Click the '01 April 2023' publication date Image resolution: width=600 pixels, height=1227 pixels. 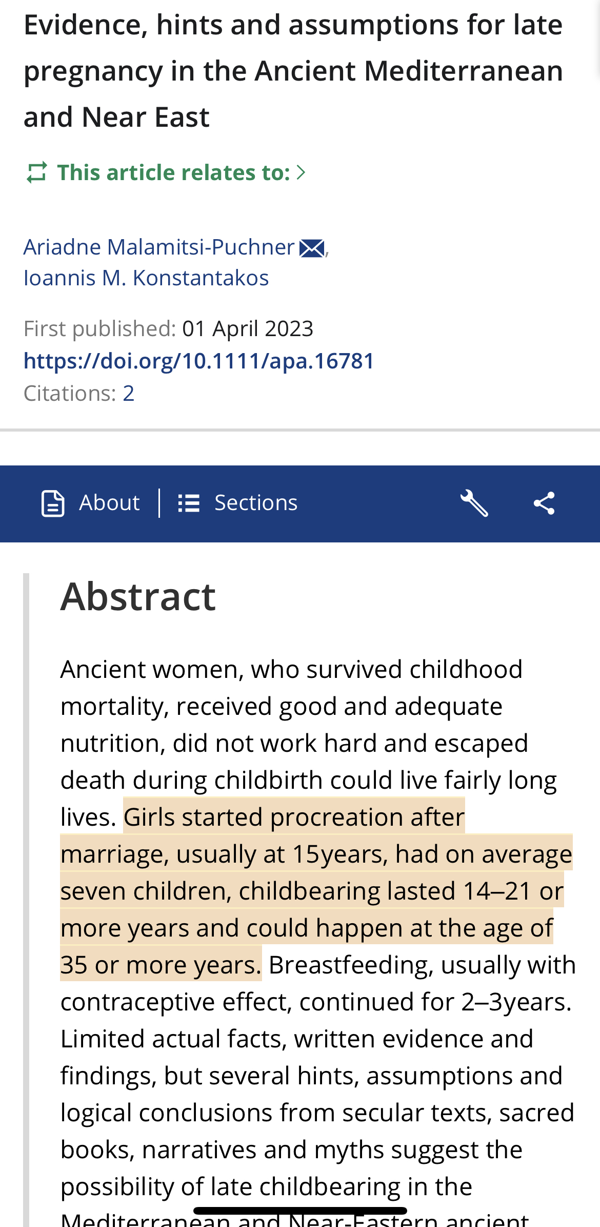click(248, 329)
